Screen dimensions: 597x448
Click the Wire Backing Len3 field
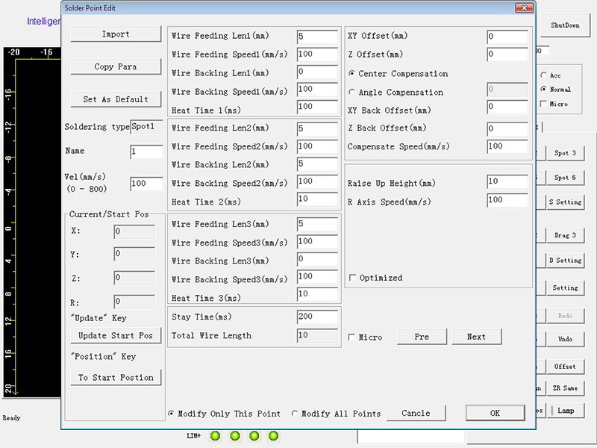[x=317, y=259]
